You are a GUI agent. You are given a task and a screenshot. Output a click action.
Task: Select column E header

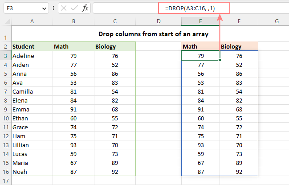coord(200,21)
